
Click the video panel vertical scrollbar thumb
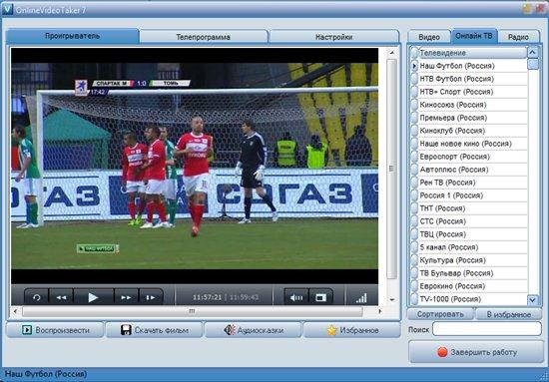click(392, 169)
